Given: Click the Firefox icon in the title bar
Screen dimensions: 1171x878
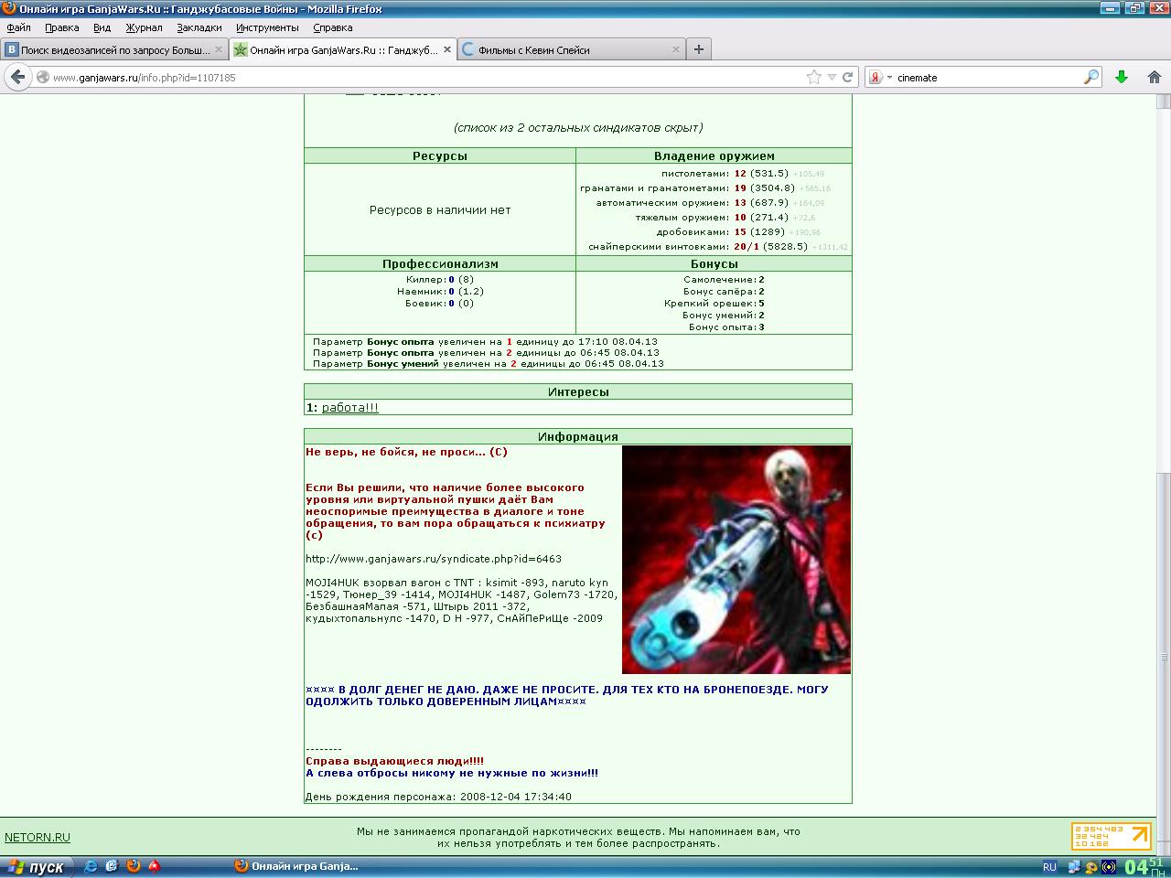Looking at the screenshot, I should [x=9, y=9].
